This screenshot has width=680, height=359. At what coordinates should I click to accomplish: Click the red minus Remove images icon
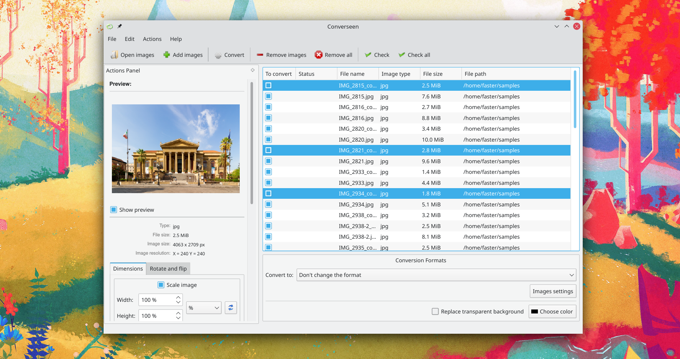[260, 55]
